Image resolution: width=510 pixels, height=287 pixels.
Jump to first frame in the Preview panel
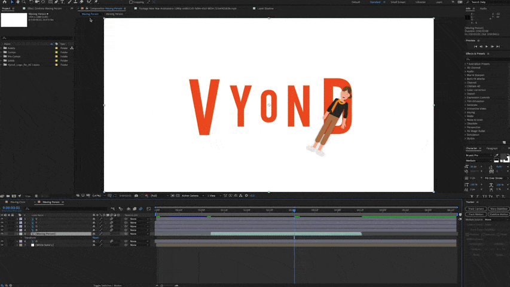[475, 47]
